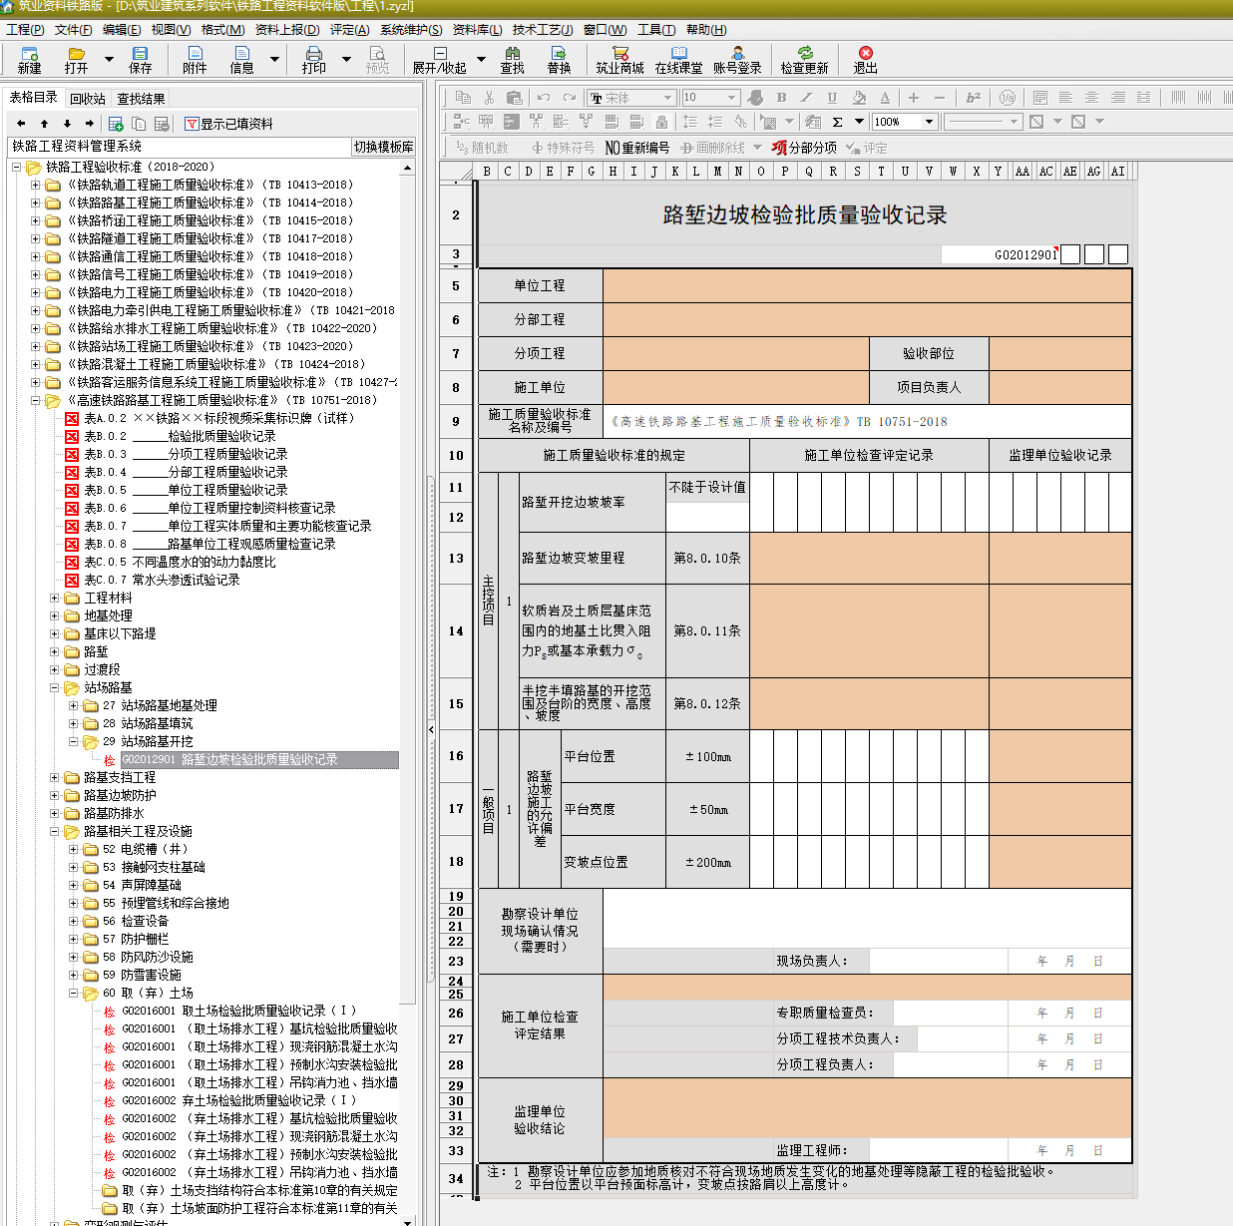Click the Σ sum icon
Viewport: 1233px width, 1226px height.
pyautogui.click(x=837, y=122)
